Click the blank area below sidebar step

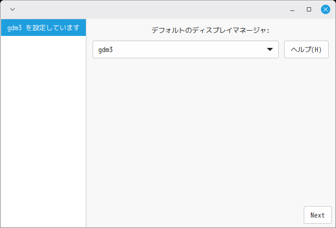[43, 130]
